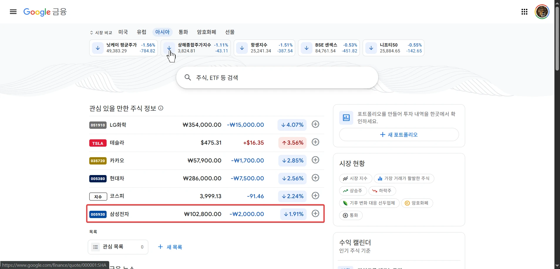Open the hamburger main menu
560x269 pixels.
[13, 12]
